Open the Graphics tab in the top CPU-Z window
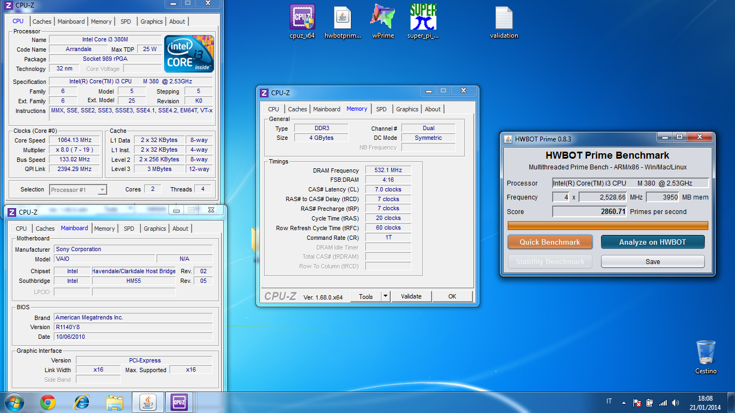Screen dimensions: 735x413 (x=152, y=22)
